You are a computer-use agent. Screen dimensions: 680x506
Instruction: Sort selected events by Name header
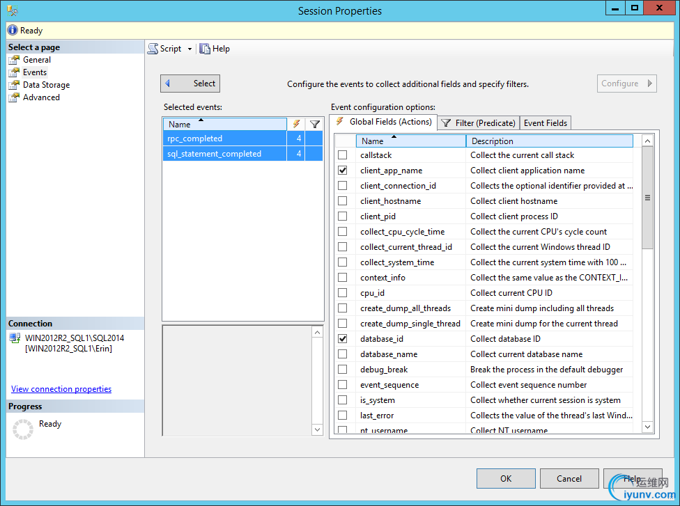click(225, 125)
